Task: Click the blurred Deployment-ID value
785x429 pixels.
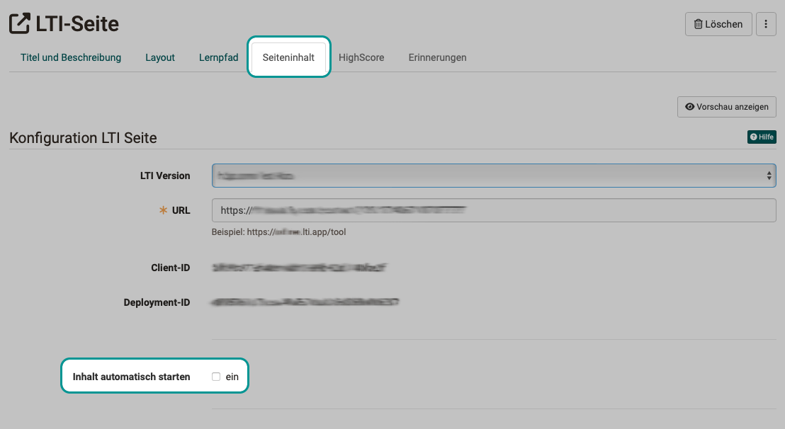Action: click(x=305, y=302)
